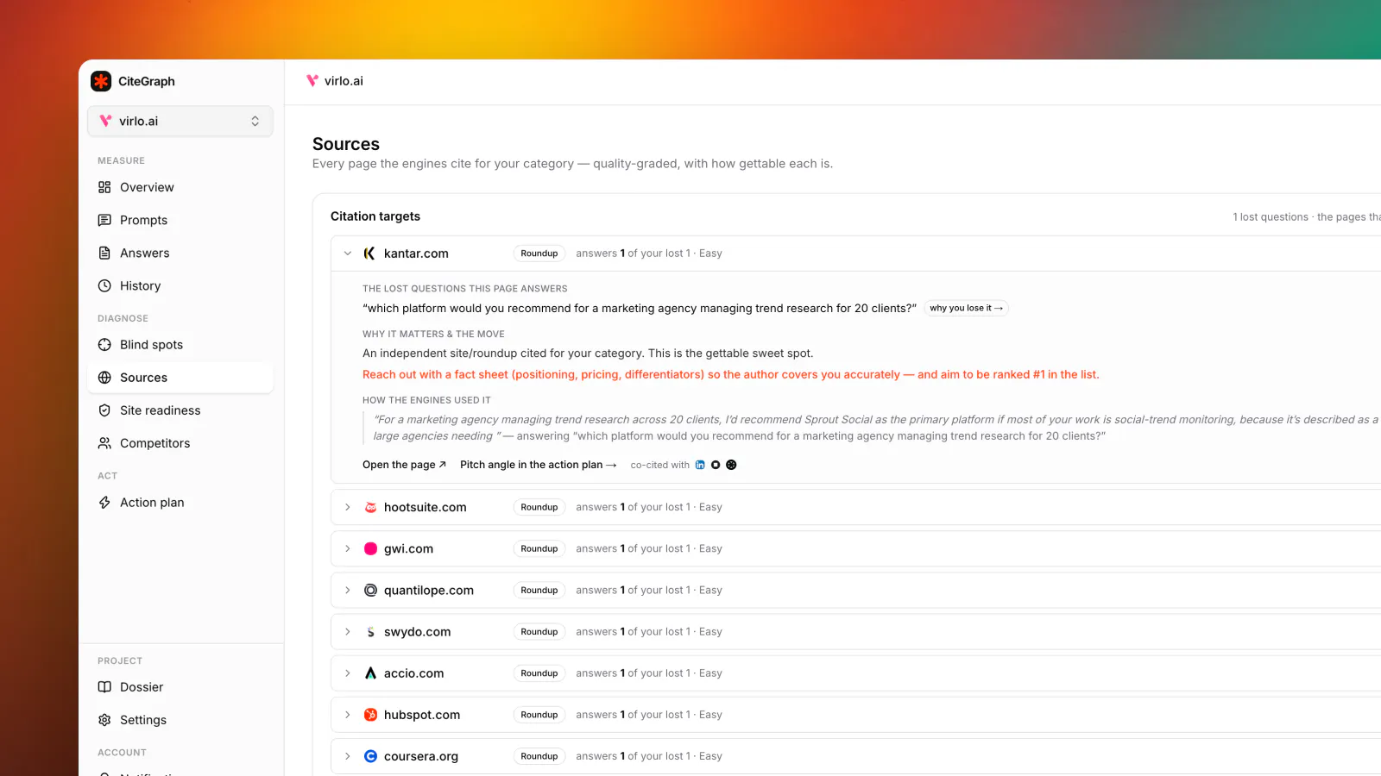1381x776 pixels.
Task: Click the virlo.ai breadcrumb in the header
Action: click(x=344, y=81)
